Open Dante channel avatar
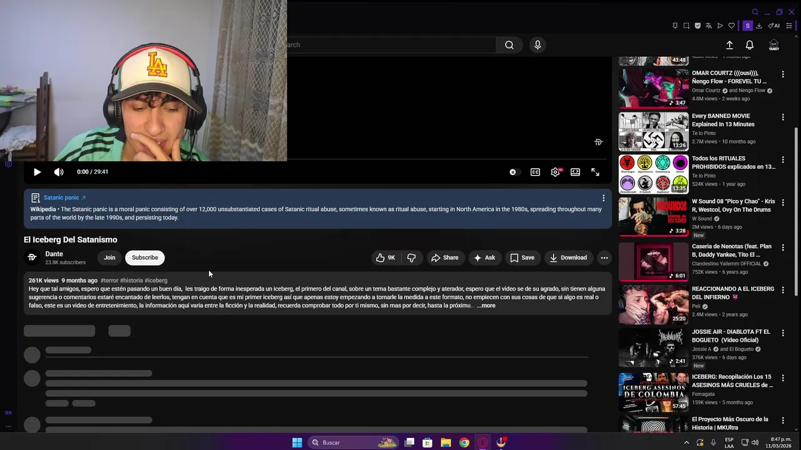This screenshot has width=801, height=450. pyautogui.click(x=32, y=257)
